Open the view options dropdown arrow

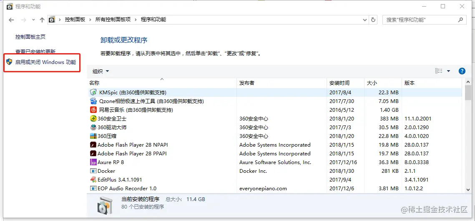[x=448, y=71]
